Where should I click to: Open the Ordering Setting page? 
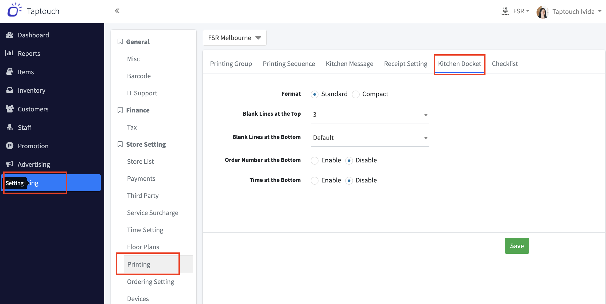coord(150,282)
